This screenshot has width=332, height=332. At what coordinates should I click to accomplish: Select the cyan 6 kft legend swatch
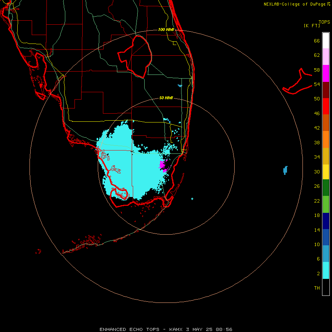tap(326, 270)
